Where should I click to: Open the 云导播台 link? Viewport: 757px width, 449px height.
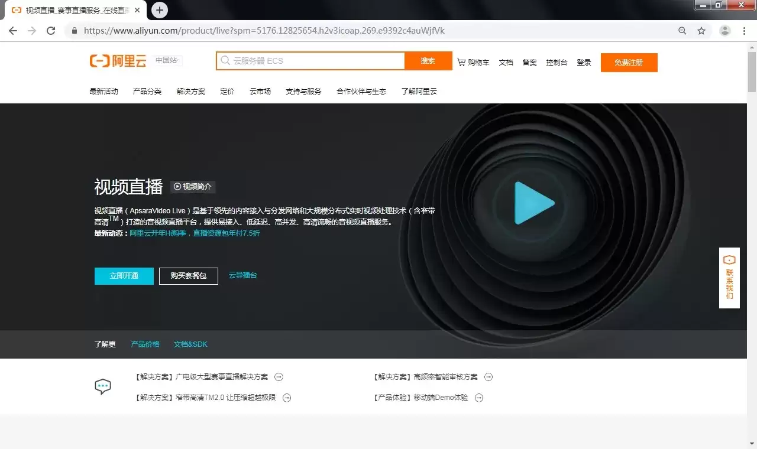pyautogui.click(x=243, y=275)
